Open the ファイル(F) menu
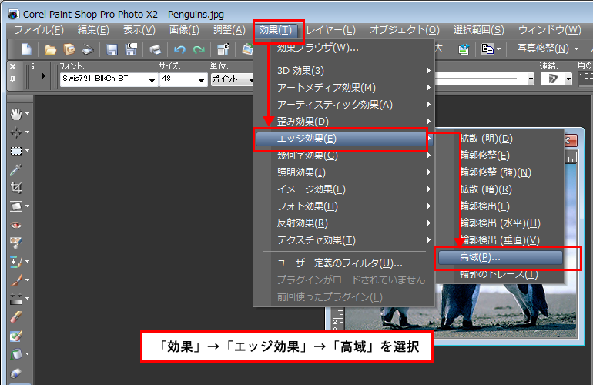The height and width of the screenshot is (385, 593). point(39,30)
